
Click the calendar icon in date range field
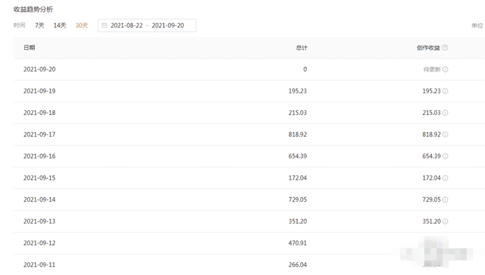(104, 25)
